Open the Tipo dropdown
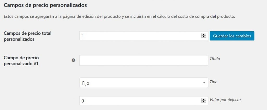The height and width of the screenshot is (110, 267). click(x=143, y=83)
